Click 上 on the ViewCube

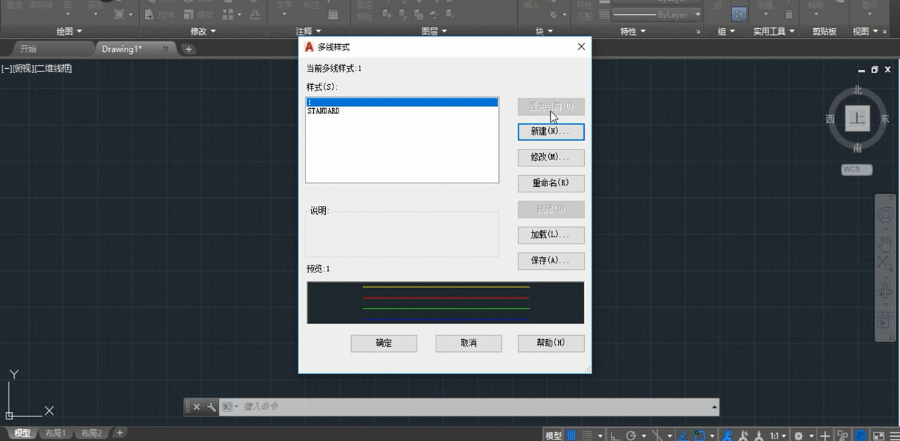pos(857,119)
